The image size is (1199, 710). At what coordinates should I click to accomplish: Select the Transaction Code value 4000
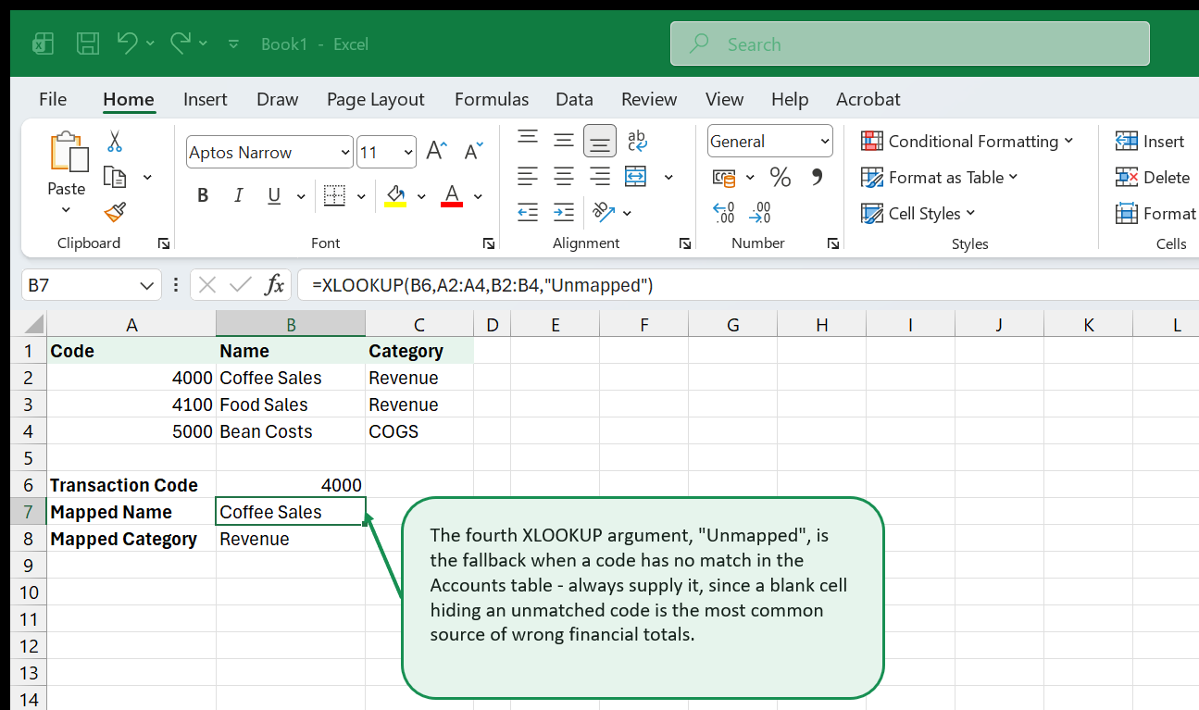291,485
